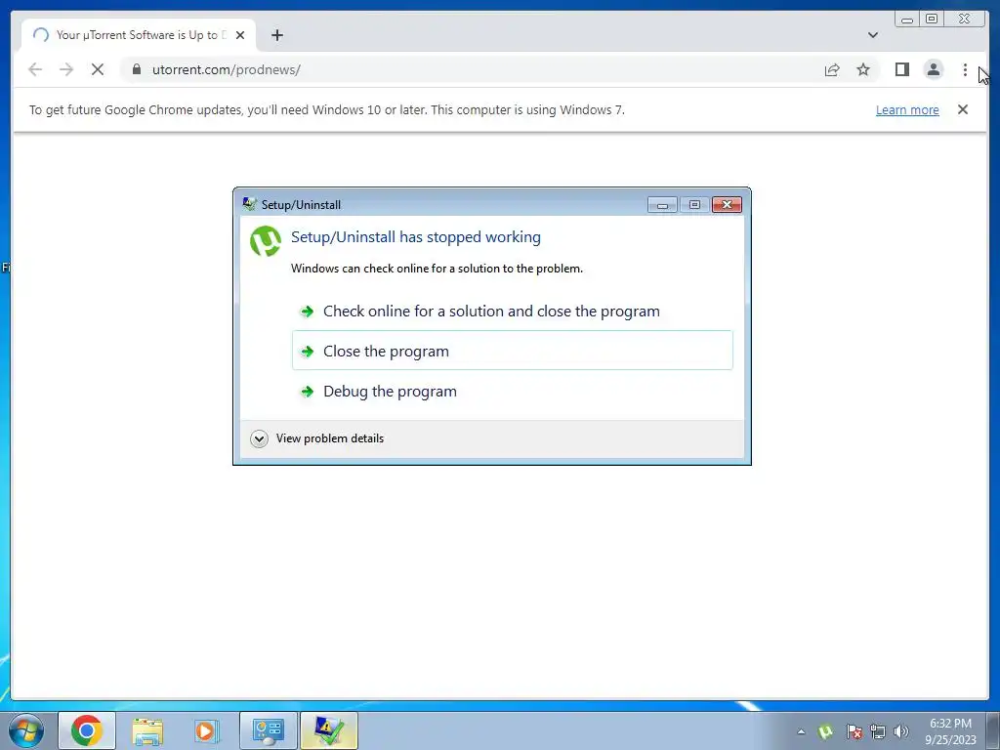The height and width of the screenshot is (750, 1000).
Task: Close the Setup/Uninstall dialog
Action: click(727, 205)
